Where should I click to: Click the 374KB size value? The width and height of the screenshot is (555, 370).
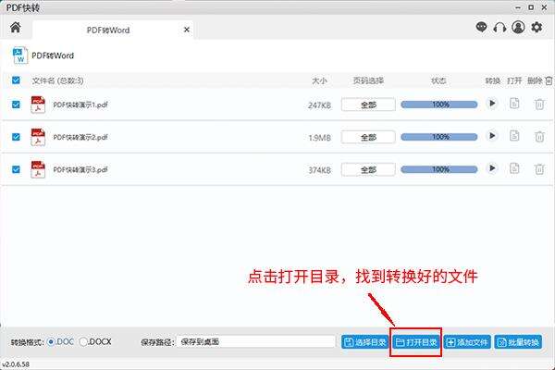tap(319, 170)
